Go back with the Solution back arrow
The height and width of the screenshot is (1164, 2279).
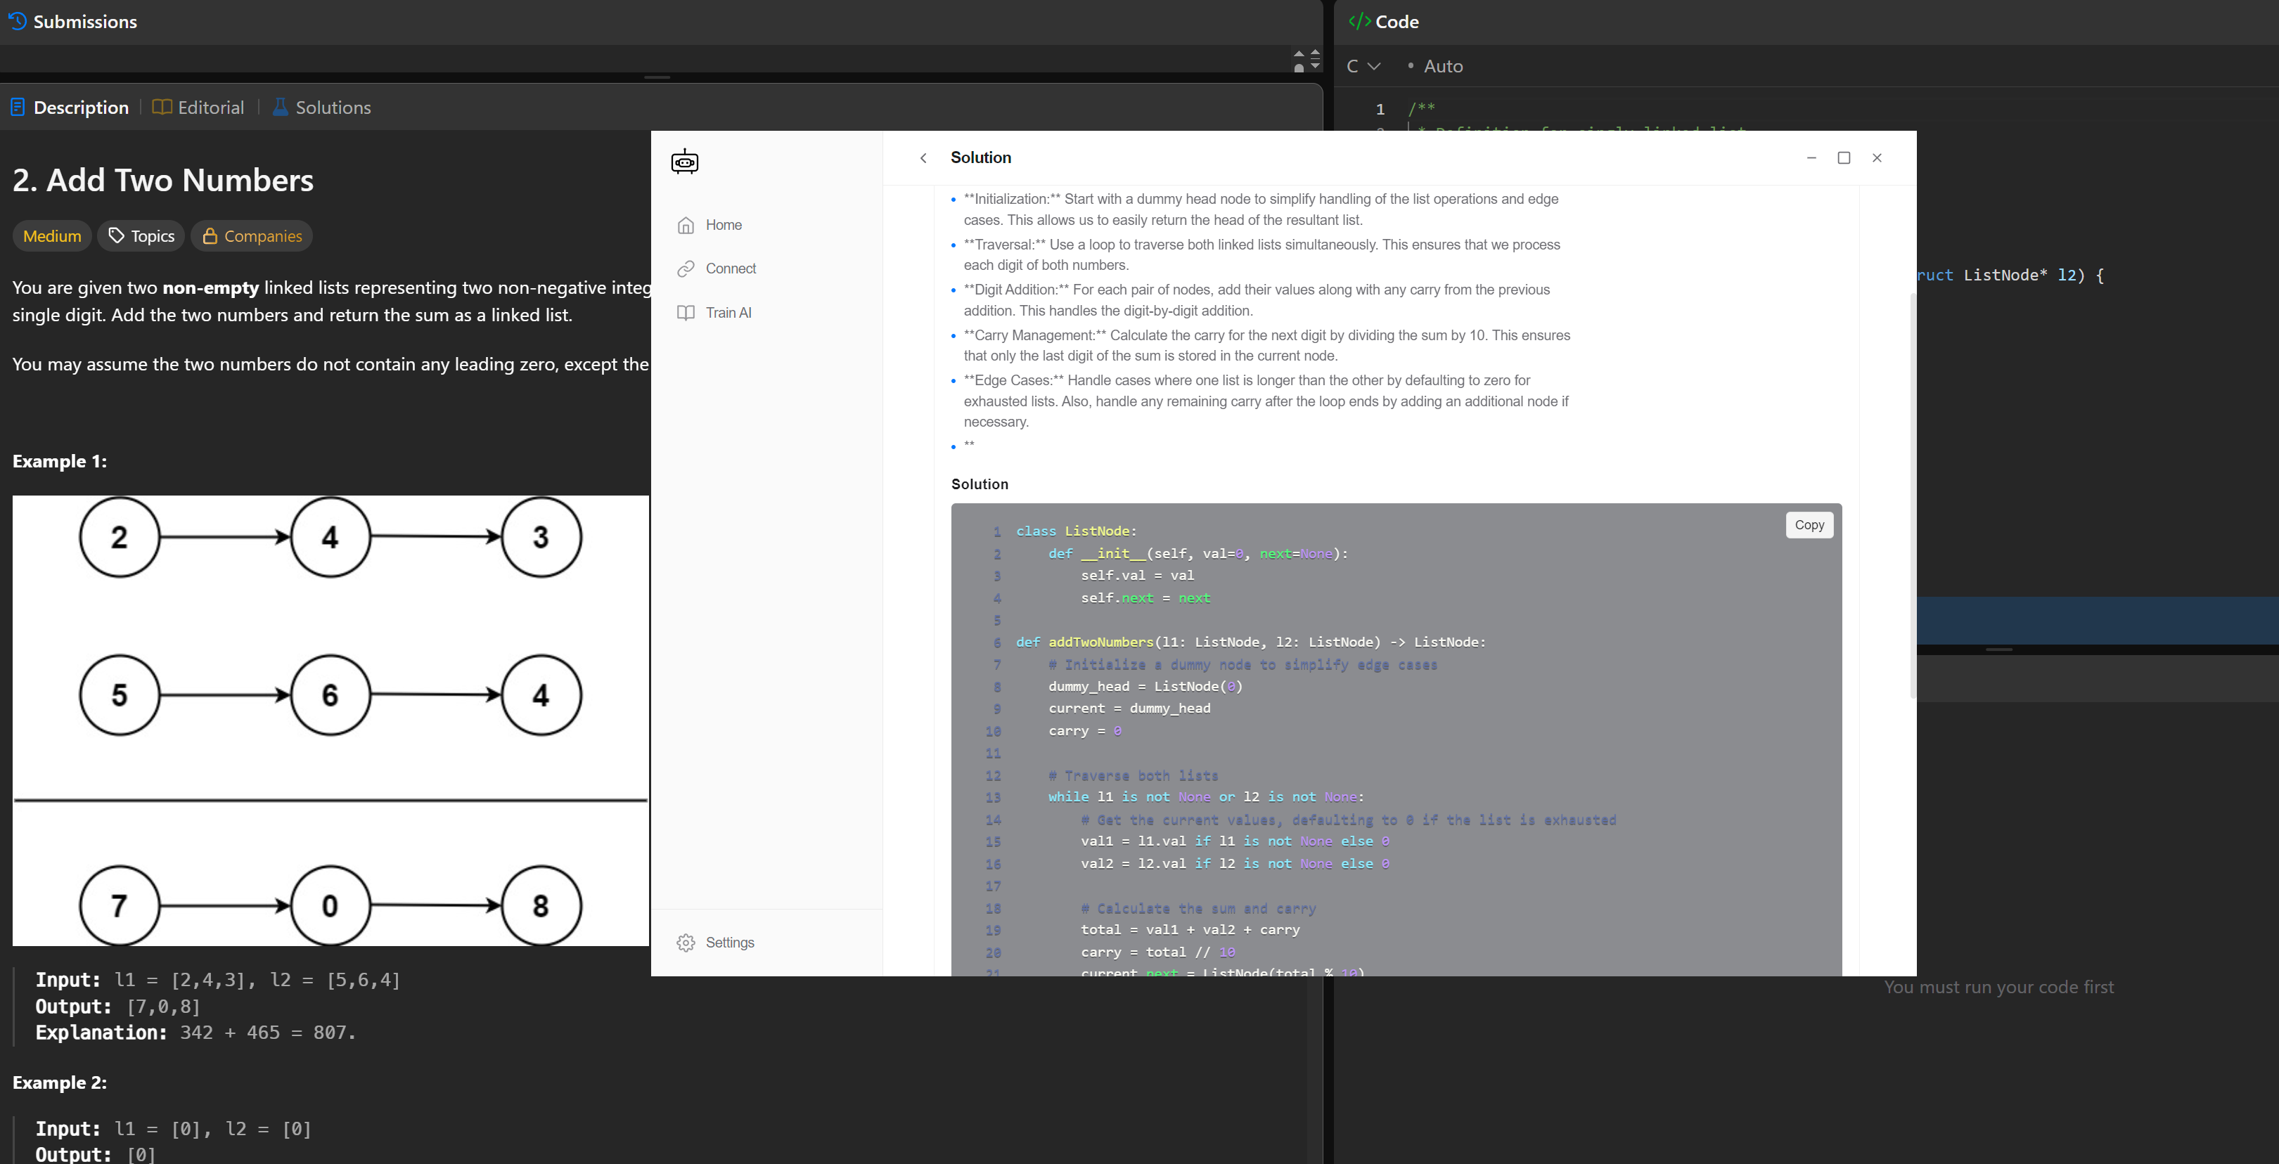coord(923,157)
